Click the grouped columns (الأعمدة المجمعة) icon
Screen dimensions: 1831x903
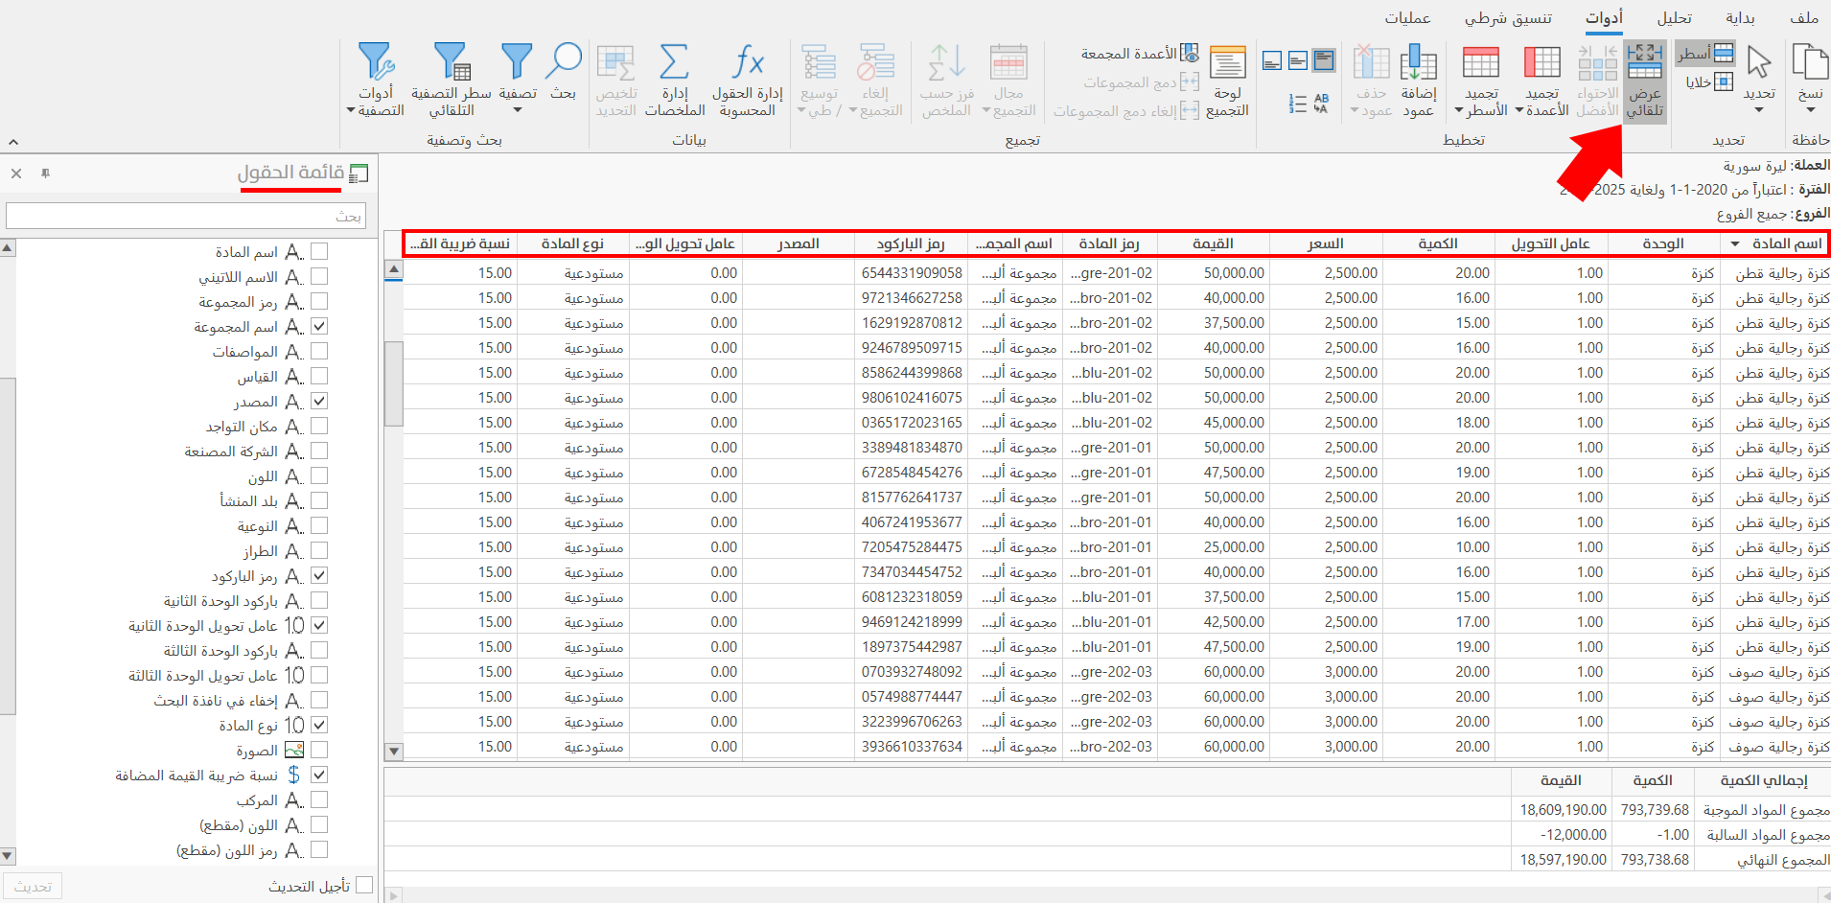click(x=1189, y=54)
